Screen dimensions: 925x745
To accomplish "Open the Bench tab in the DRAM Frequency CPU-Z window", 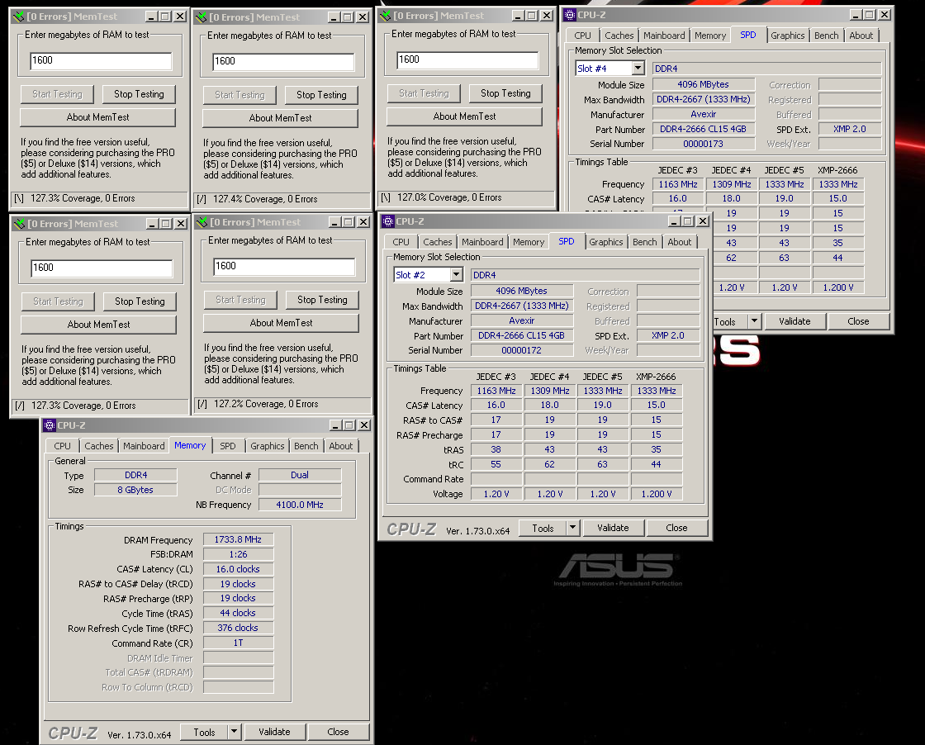I will click(x=306, y=446).
